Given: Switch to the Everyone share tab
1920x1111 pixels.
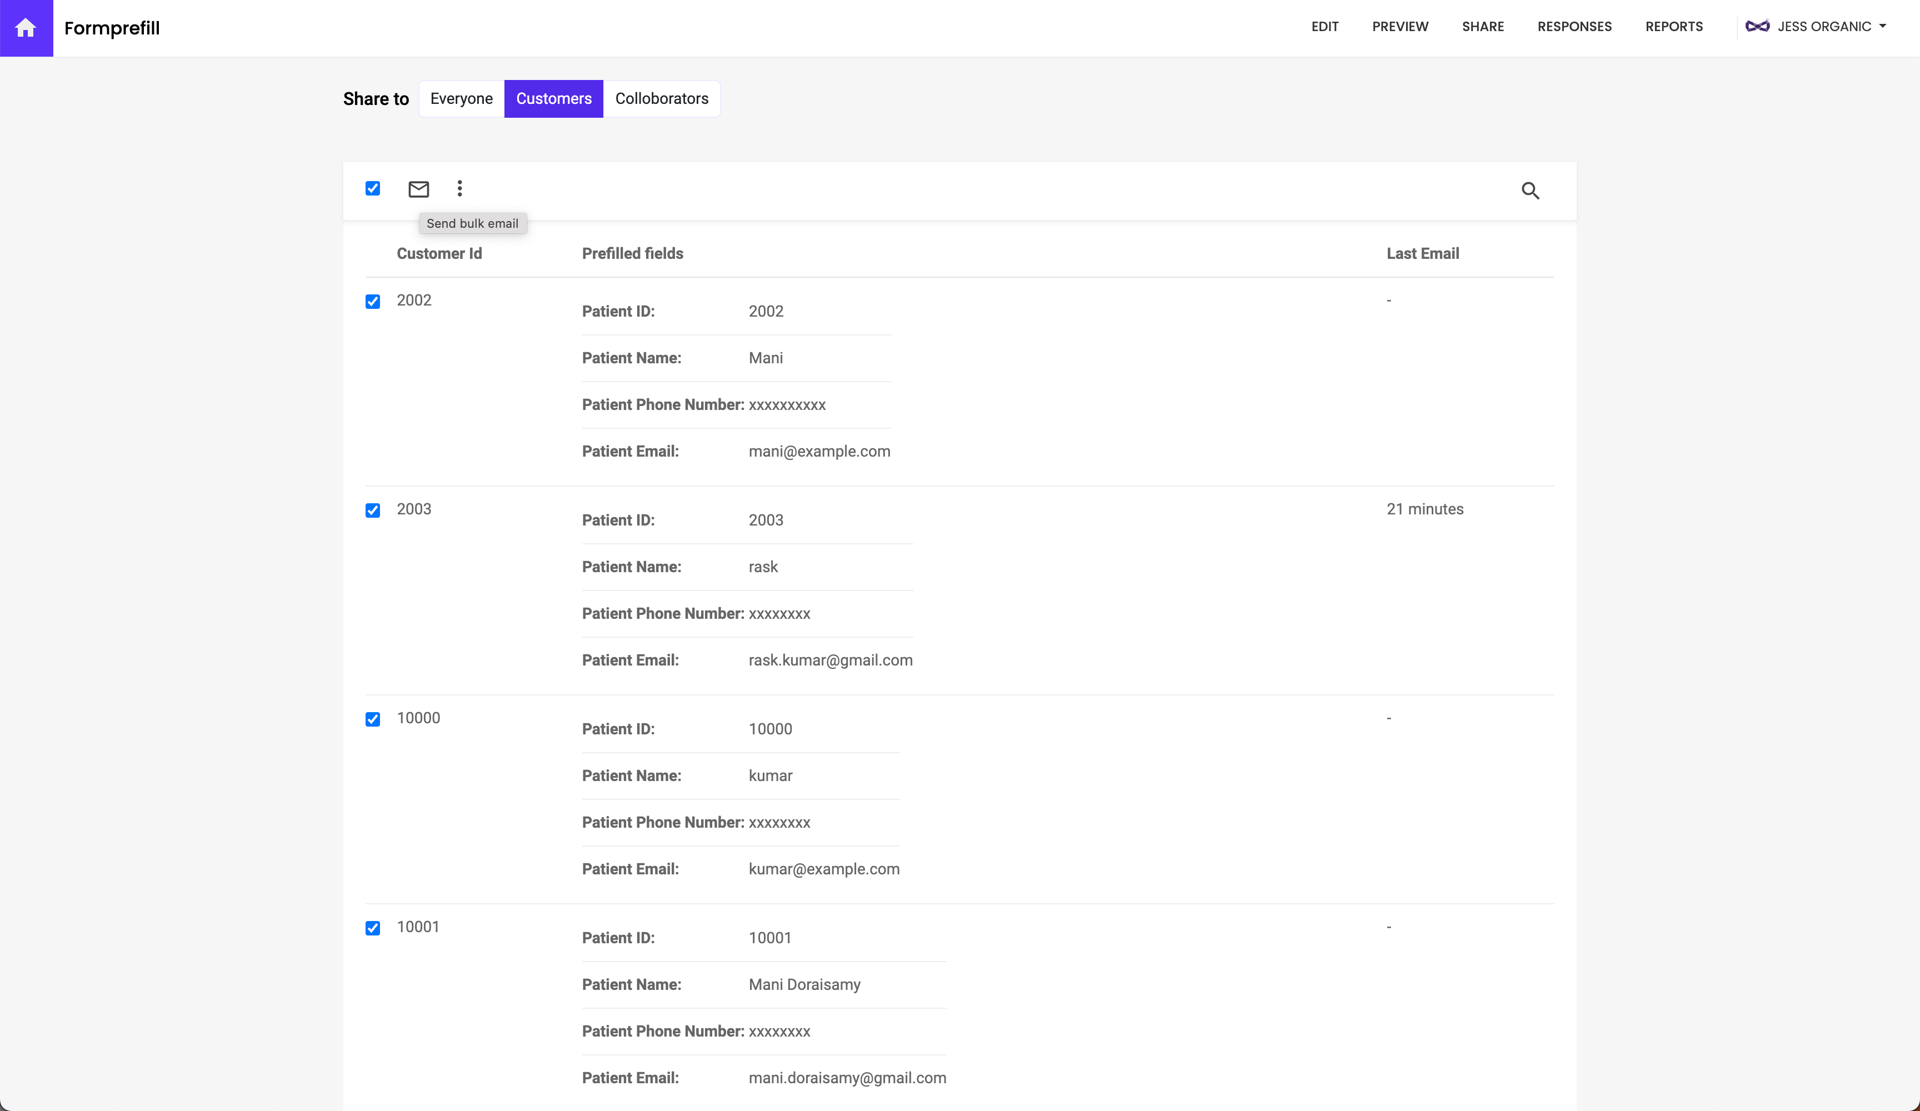Looking at the screenshot, I should (x=461, y=99).
